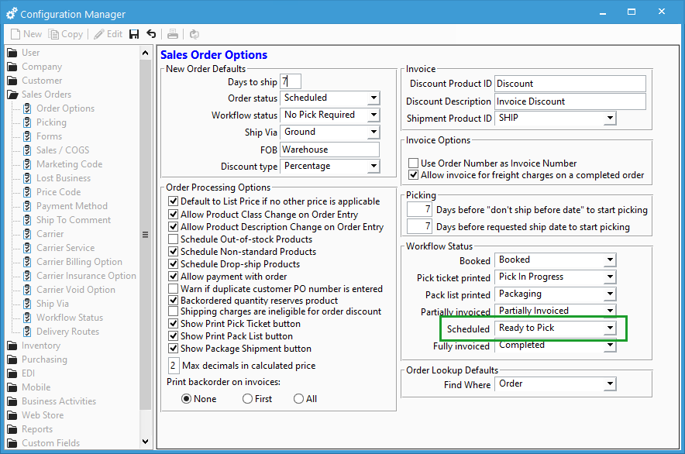Enable Warn if duplicate customer PO checkbox
Screen dimensions: 685x454
point(174,289)
